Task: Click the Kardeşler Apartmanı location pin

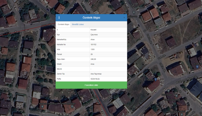Action: pyautogui.click(x=42, y=107)
